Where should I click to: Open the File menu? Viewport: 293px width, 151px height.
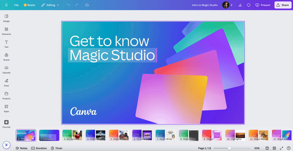(16, 5)
